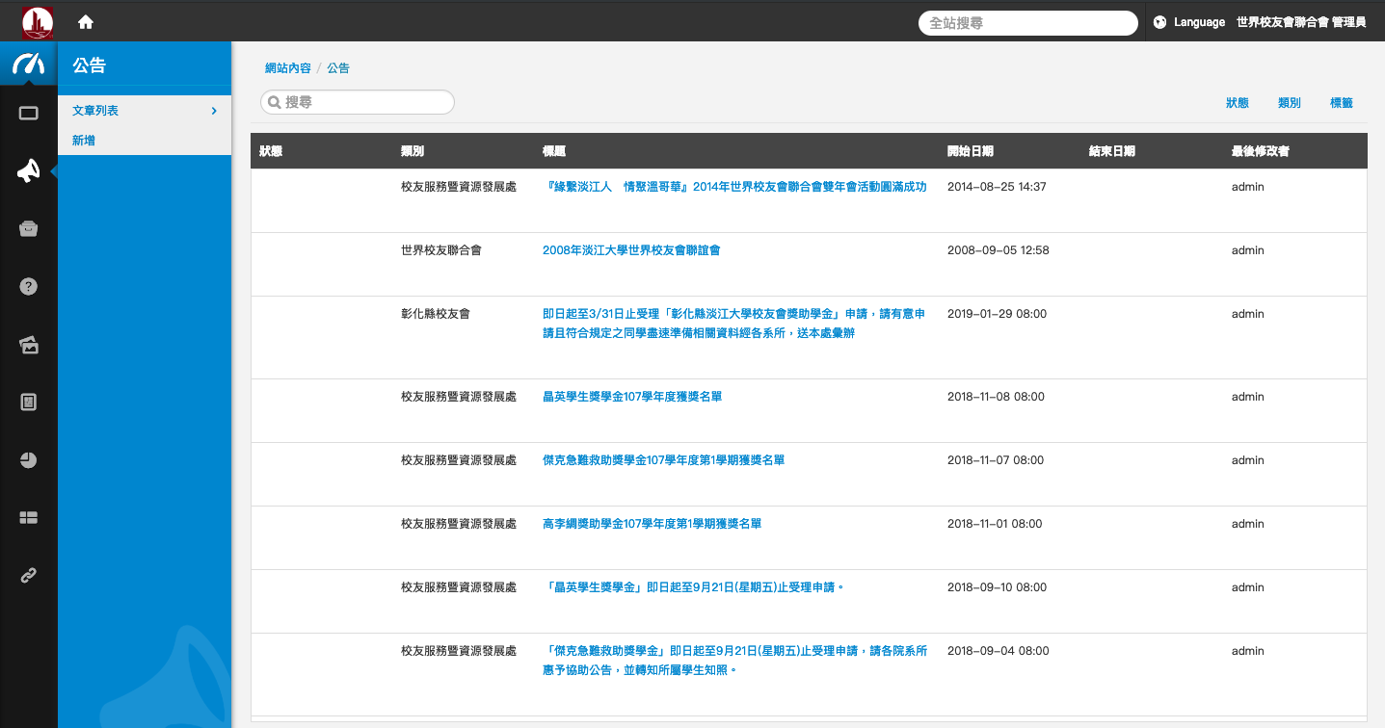Open 晶英學生獎學金107學年度獲獎名單 article

click(x=632, y=397)
